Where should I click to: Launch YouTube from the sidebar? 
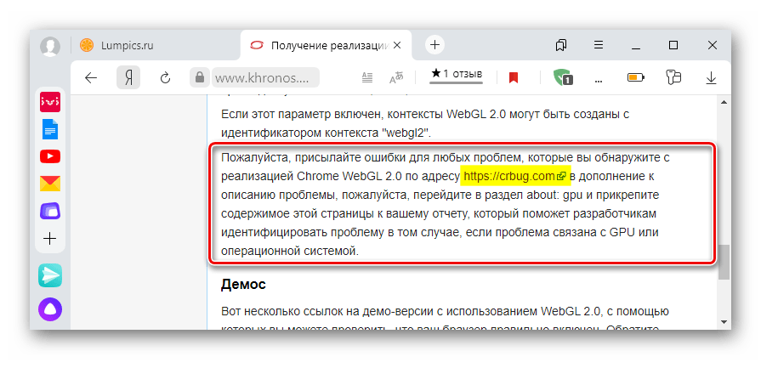(49, 156)
